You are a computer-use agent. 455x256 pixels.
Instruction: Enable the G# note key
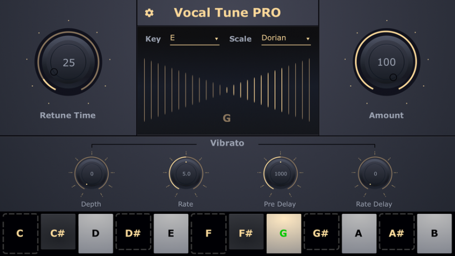click(x=321, y=233)
